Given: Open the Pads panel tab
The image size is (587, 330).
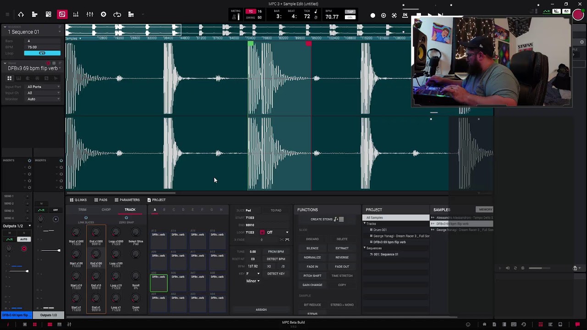Looking at the screenshot, I should (x=101, y=200).
